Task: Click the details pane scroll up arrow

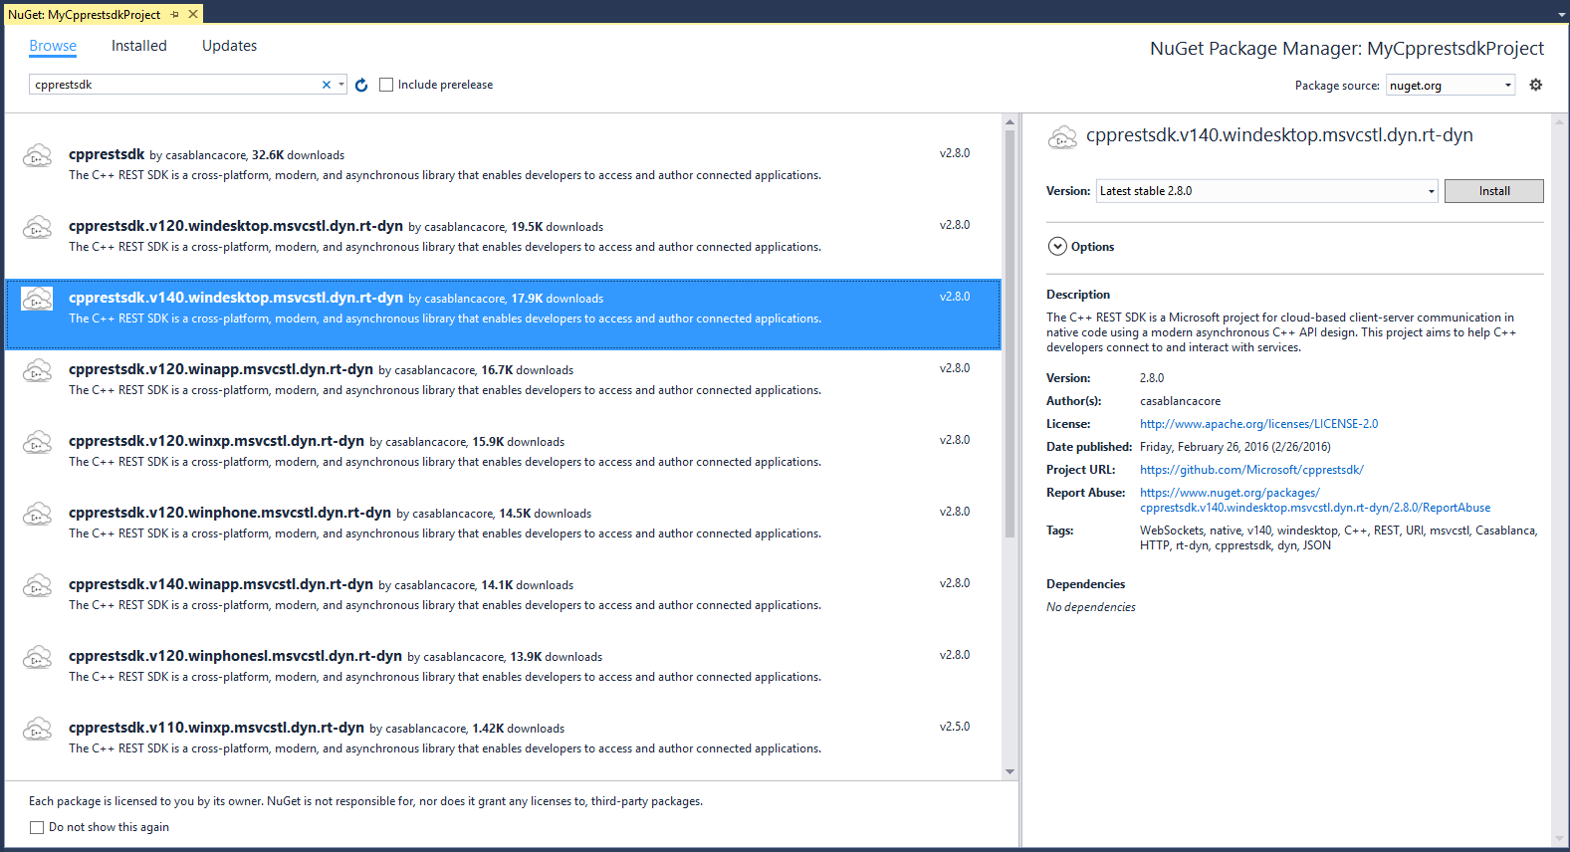Action: (x=1559, y=121)
